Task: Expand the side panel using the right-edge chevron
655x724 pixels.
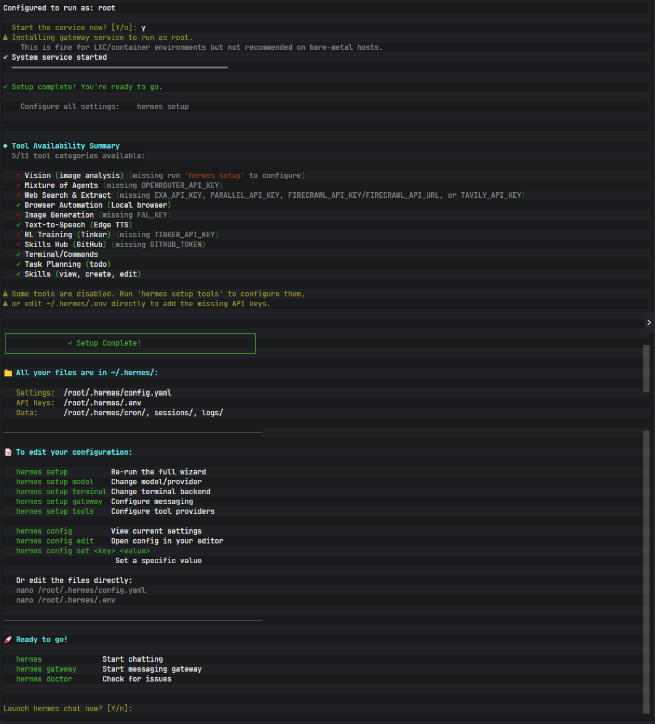Action: point(649,322)
